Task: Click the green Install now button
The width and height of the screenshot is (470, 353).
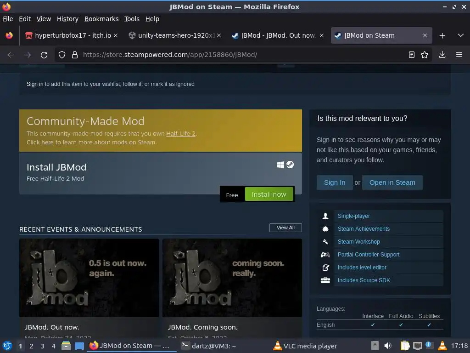Action: [x=269, y=194]
